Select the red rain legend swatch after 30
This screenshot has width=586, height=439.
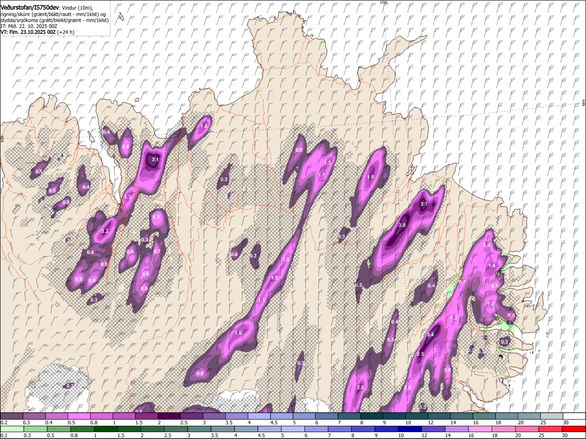pyautogui.click(x=574, y=429)
